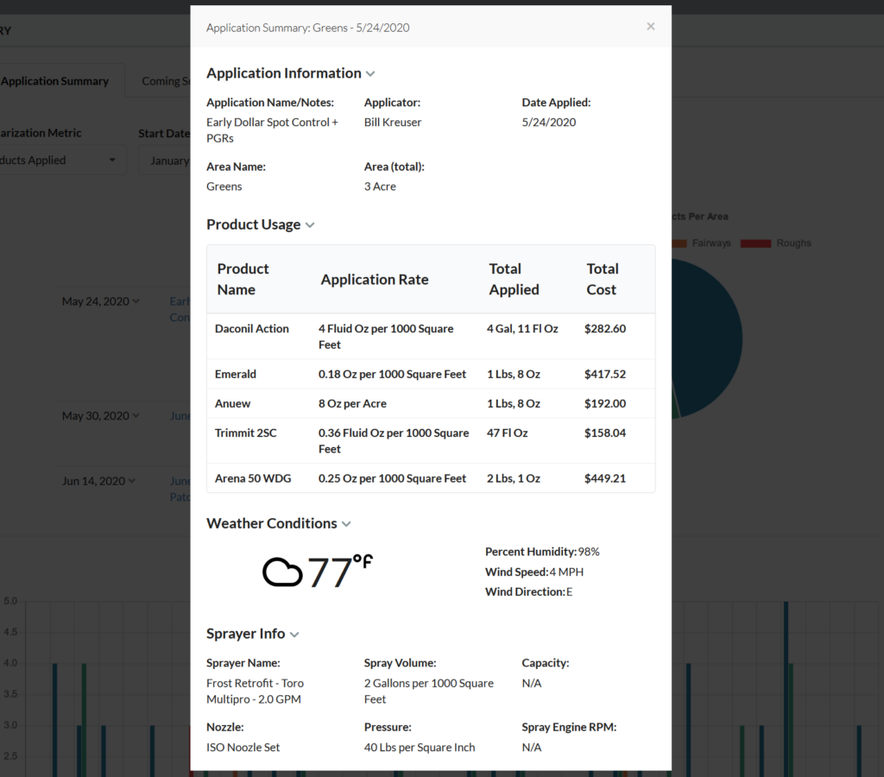Click the 3 Acre total area value

380,186
